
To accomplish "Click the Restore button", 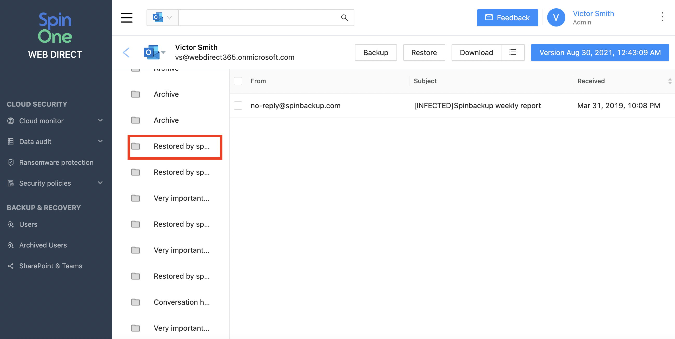I will pos(424,53).
